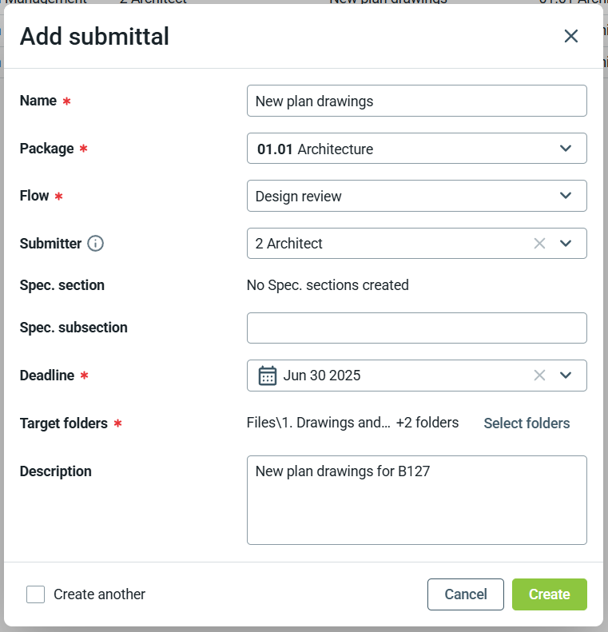Select the Design review flow field
Viewport: 608px width, 632px height.
399,196
